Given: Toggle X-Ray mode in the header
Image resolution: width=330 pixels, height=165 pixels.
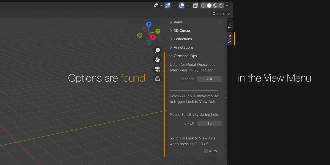Looking at the screenshot, I should pyautogui.click(x=196, y=5).
